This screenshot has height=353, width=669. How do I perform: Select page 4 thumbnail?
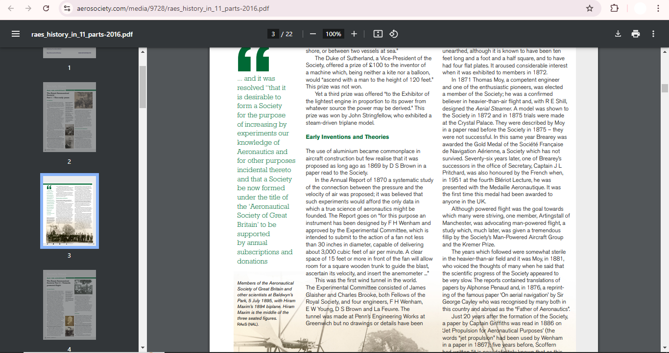click(69, 304)
